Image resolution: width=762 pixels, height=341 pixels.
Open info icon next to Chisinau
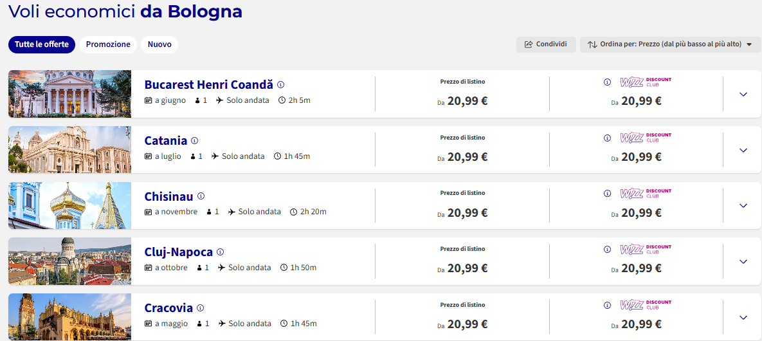pyautogui.click(x=201, y=196)
